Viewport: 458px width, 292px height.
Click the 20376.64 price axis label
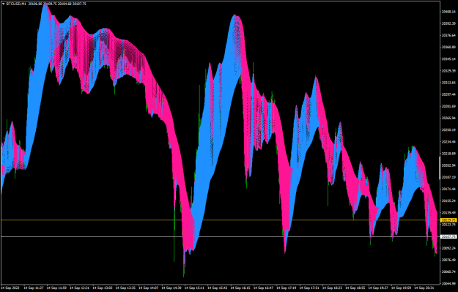tap(448, 35)
